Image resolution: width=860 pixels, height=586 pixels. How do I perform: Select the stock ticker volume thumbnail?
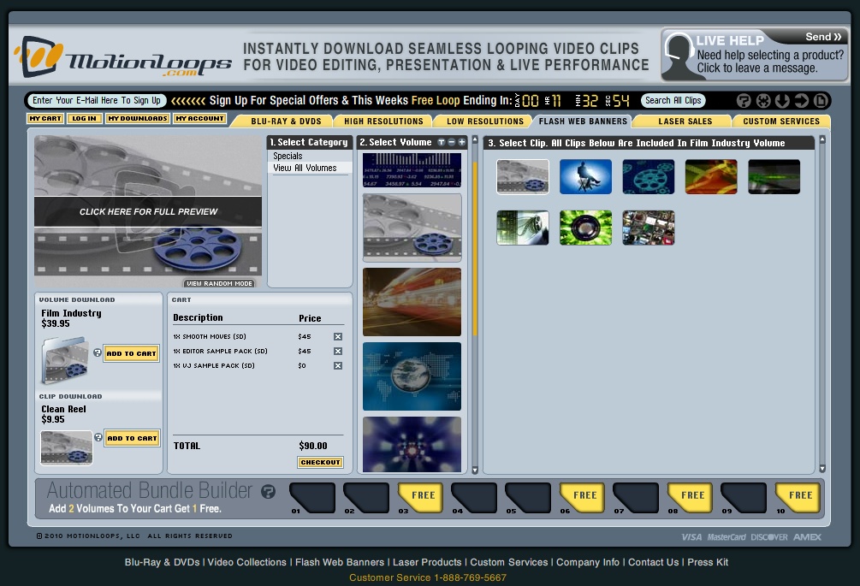point(412,170)
